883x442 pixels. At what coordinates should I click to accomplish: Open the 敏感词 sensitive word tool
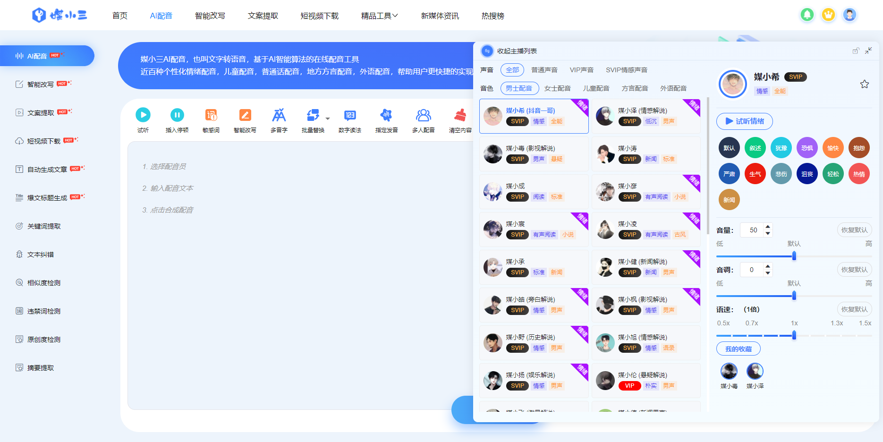211,115
